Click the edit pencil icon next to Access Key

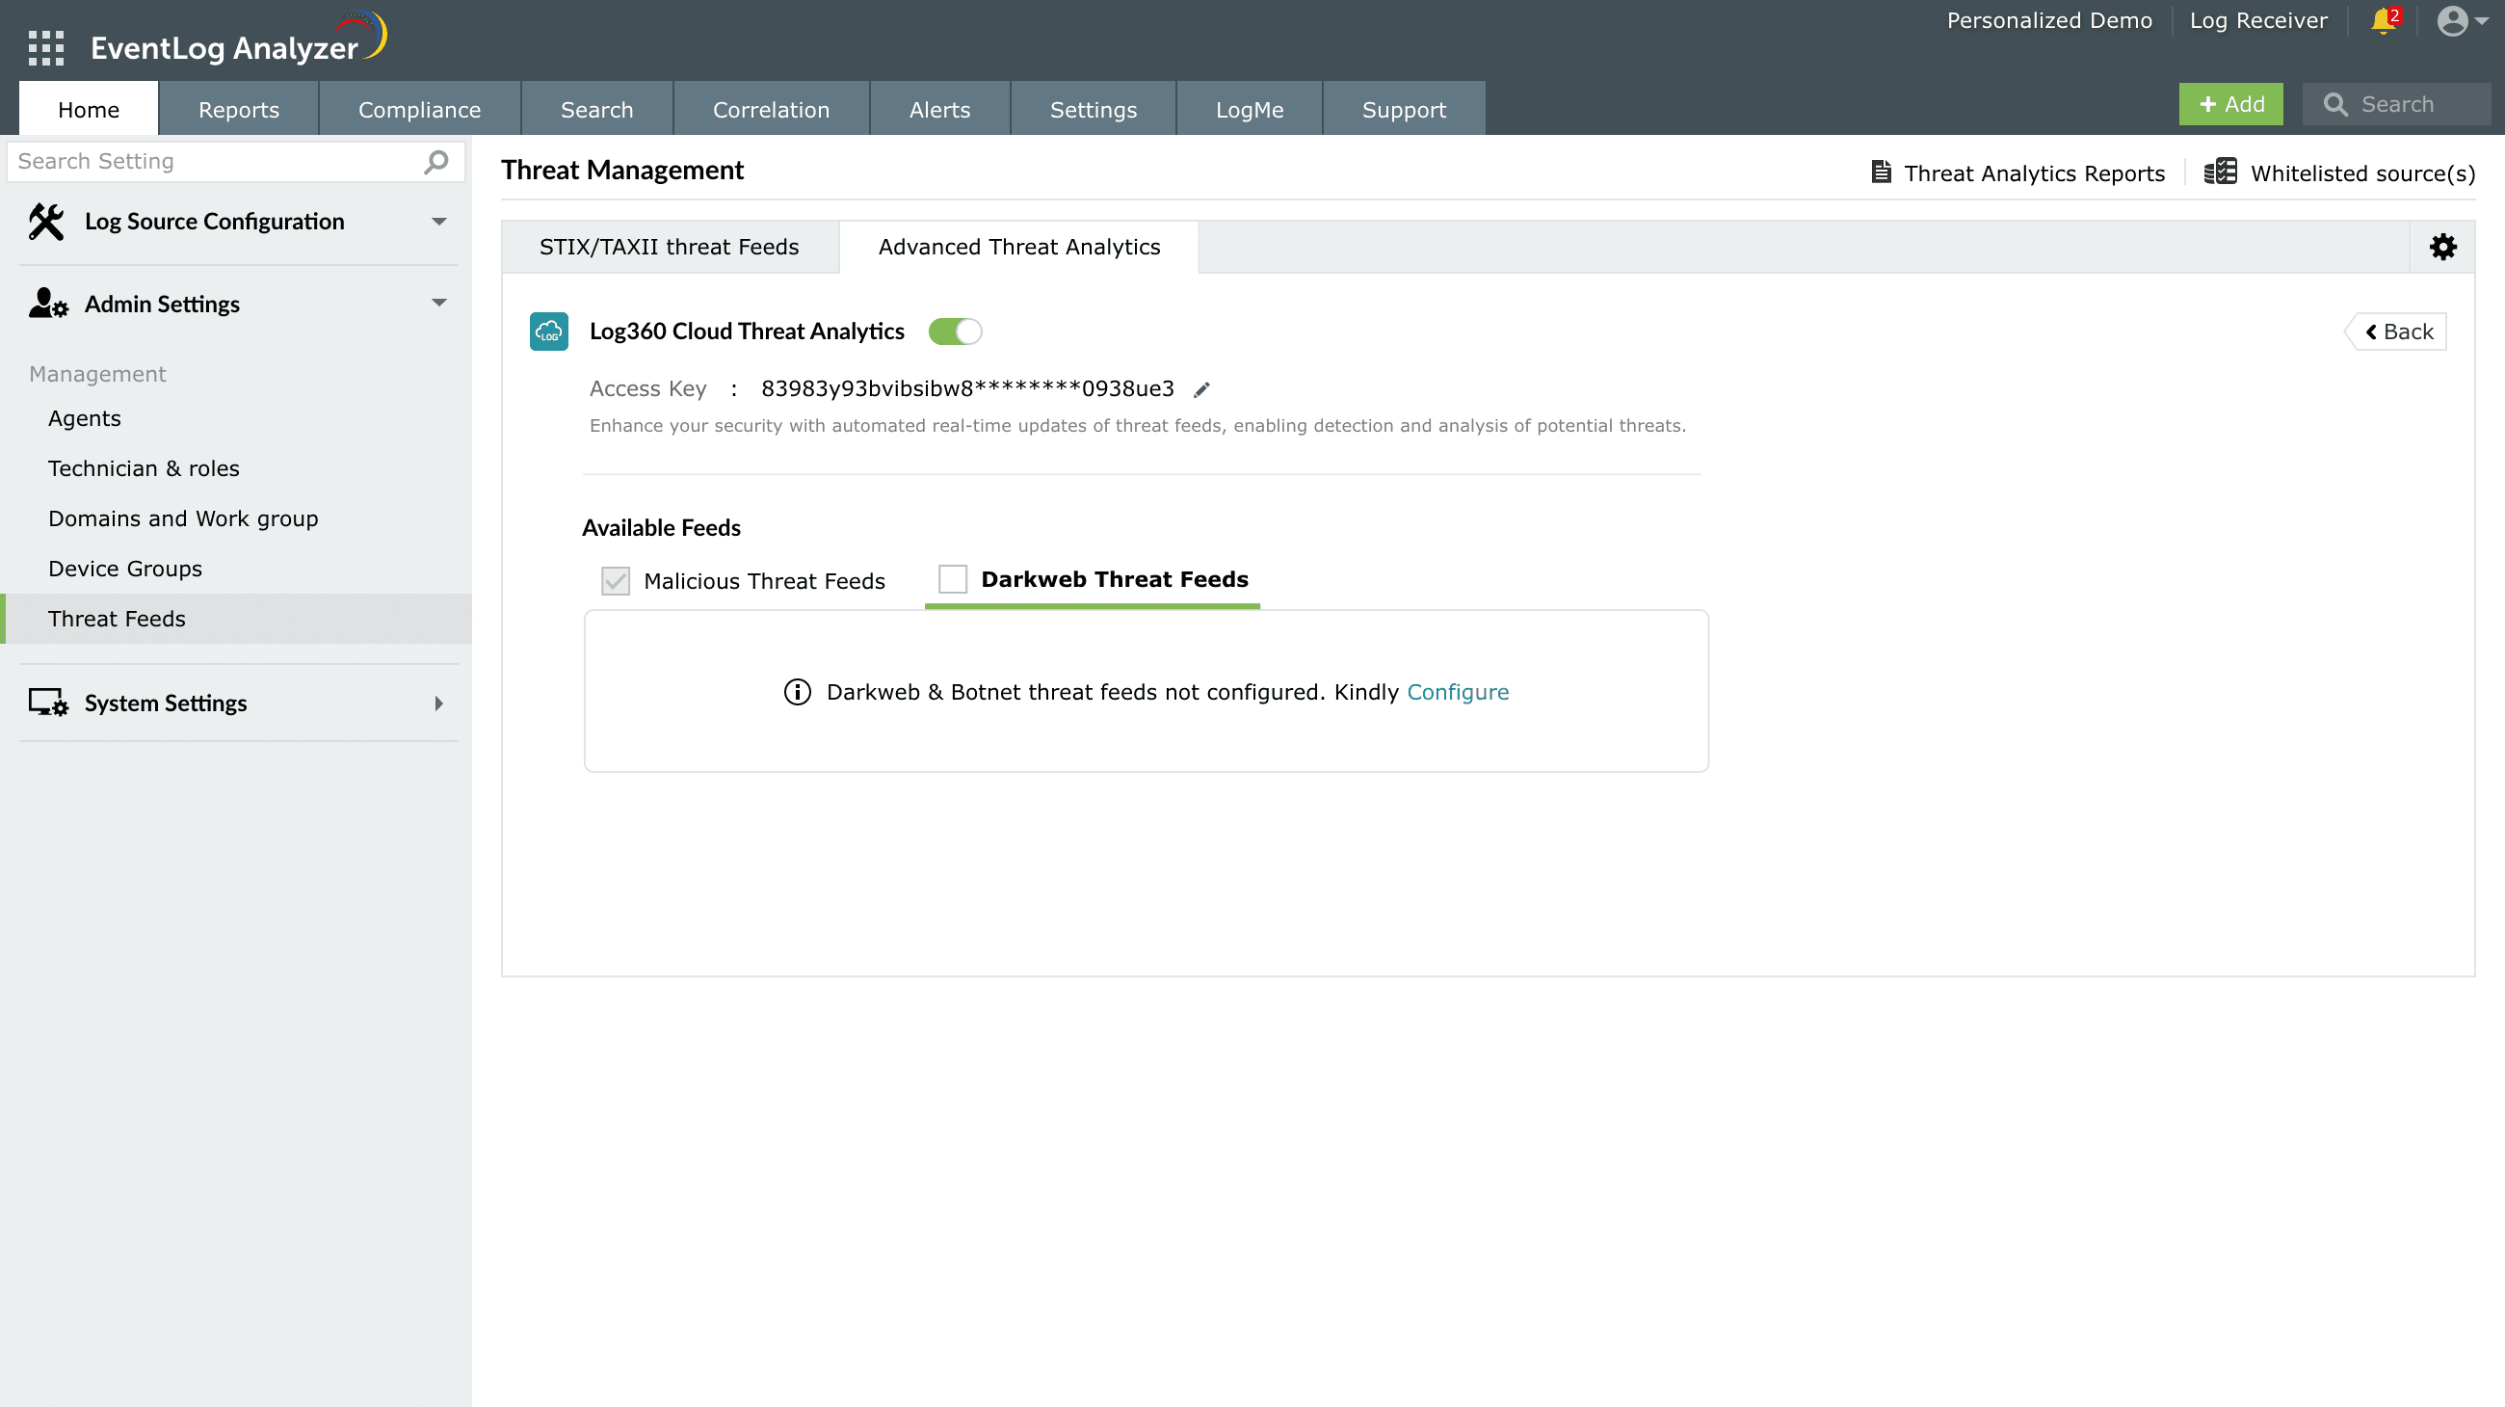point(1200,387)
